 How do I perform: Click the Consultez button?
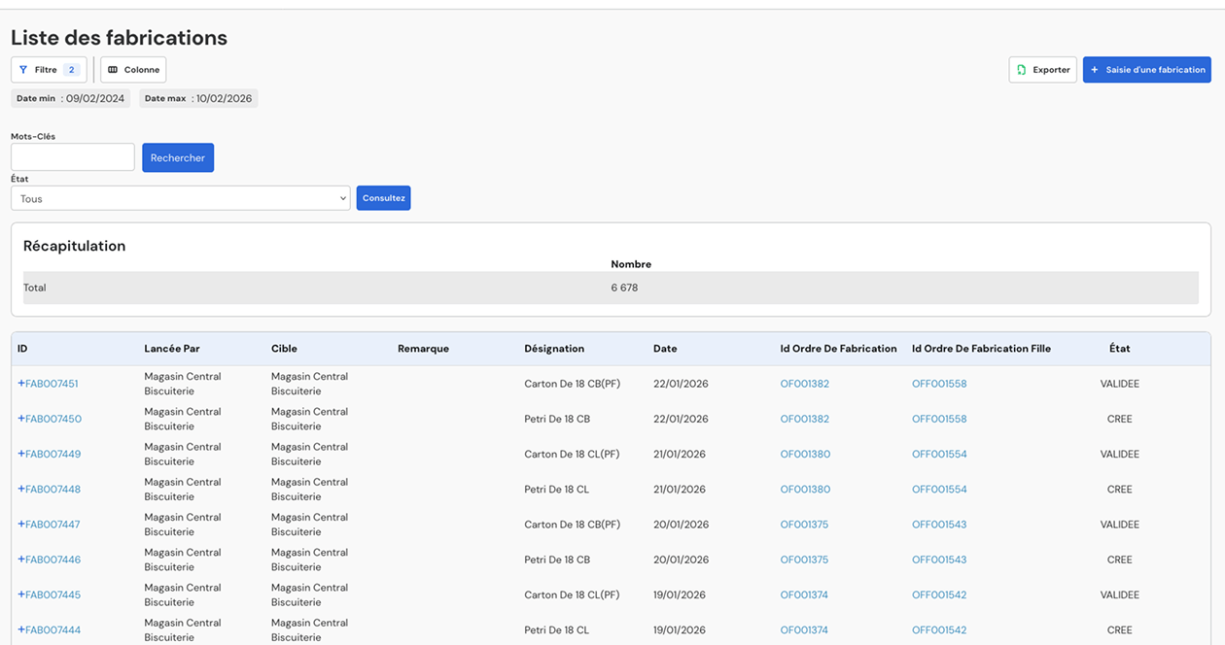coord(383,198)
